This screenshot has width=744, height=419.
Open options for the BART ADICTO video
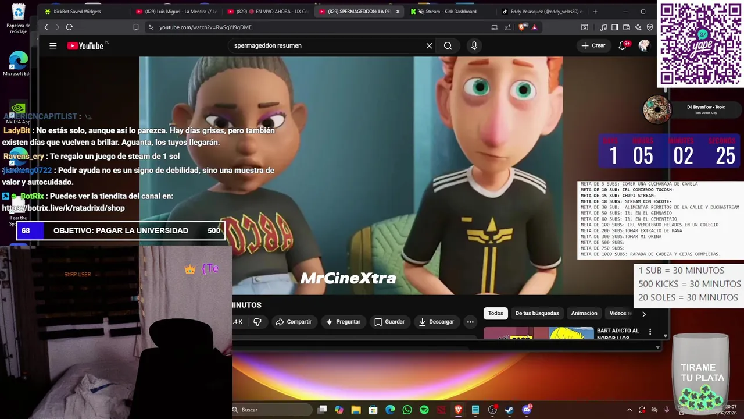tap(650, 332)
